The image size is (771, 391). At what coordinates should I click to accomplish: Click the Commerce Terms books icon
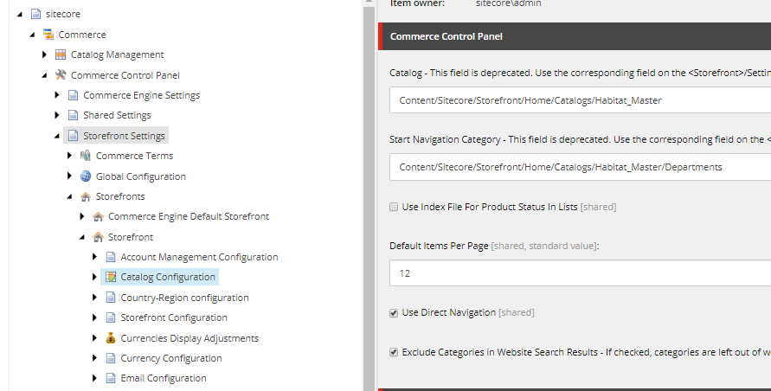click(x=86, y=156)
